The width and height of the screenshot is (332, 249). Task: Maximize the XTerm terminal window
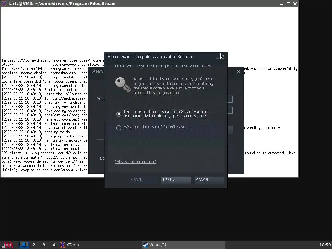click(x=288, y=4)
